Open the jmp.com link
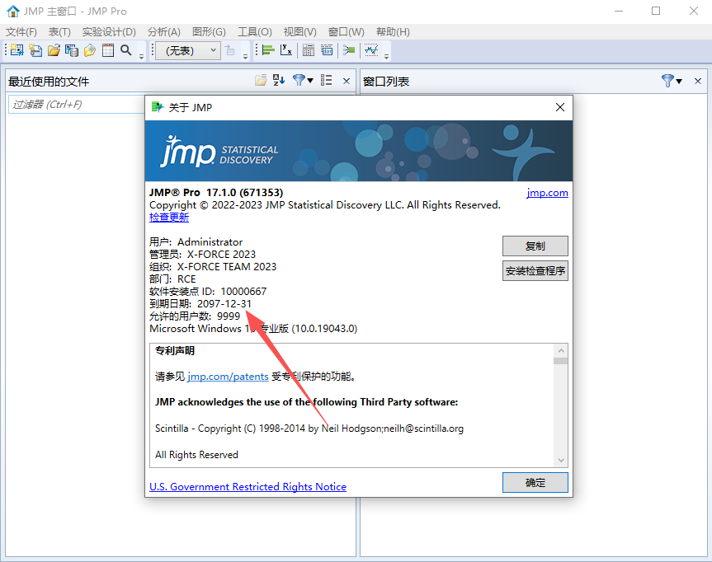The image size is (712, 562). click(x=547, y=193)
